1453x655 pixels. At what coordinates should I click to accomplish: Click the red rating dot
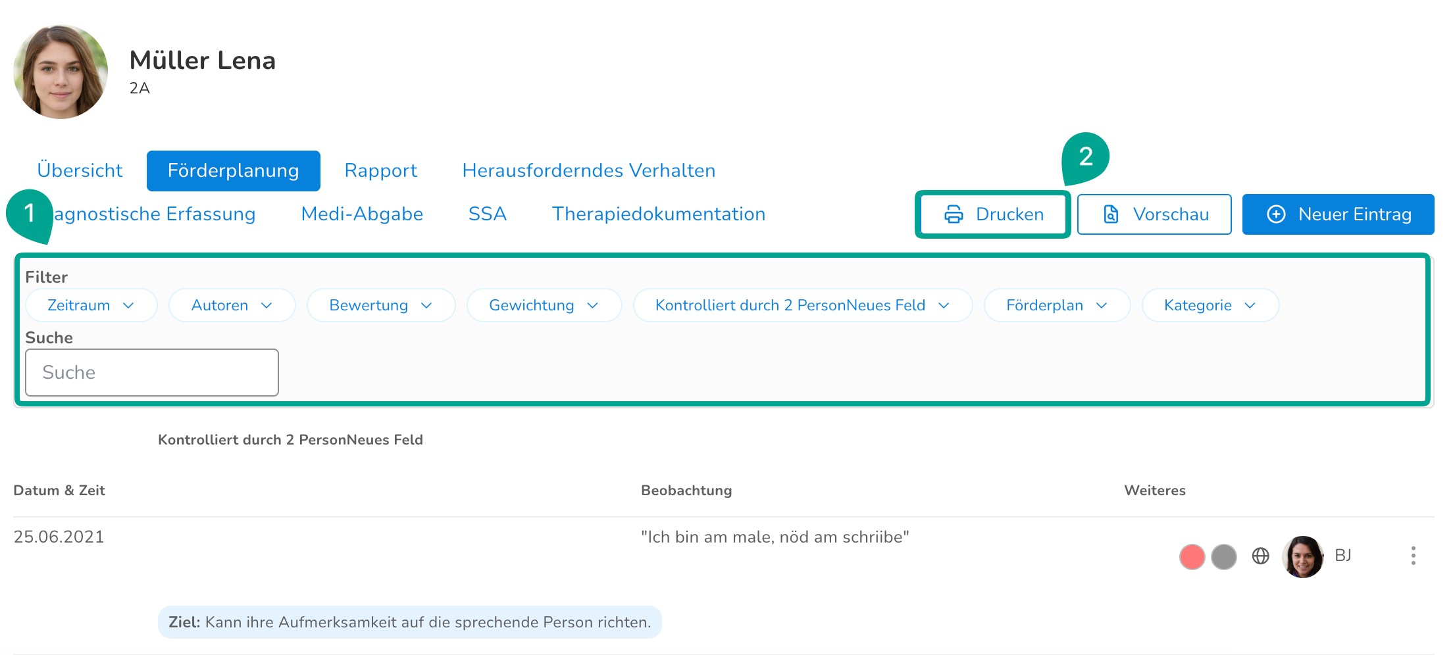1192,557
